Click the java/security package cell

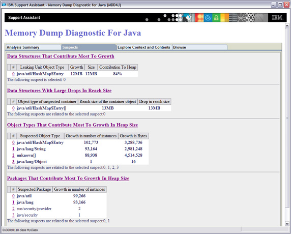pos(27,215)
